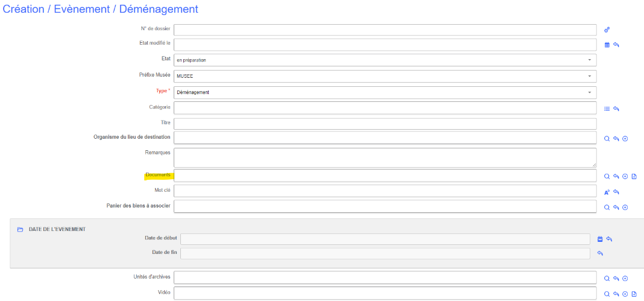Open the Etat dropdown showing 'en préparation'

[x=385, y=60]
